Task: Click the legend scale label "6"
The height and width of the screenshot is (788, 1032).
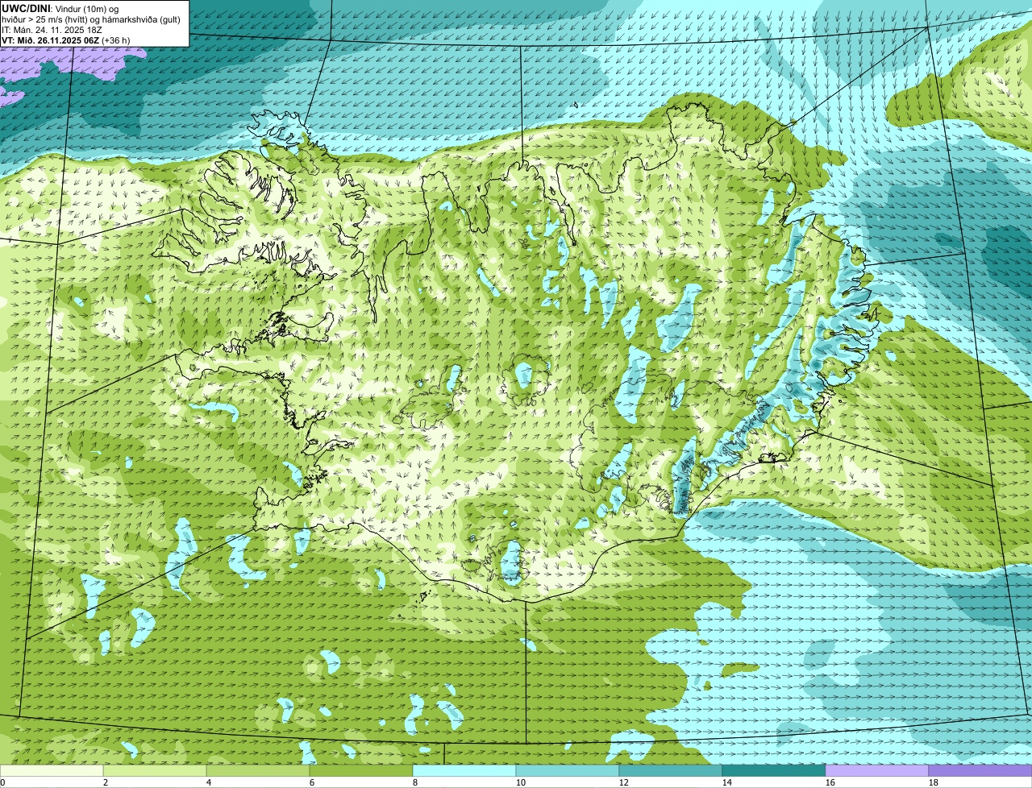Action: [312, 782]
